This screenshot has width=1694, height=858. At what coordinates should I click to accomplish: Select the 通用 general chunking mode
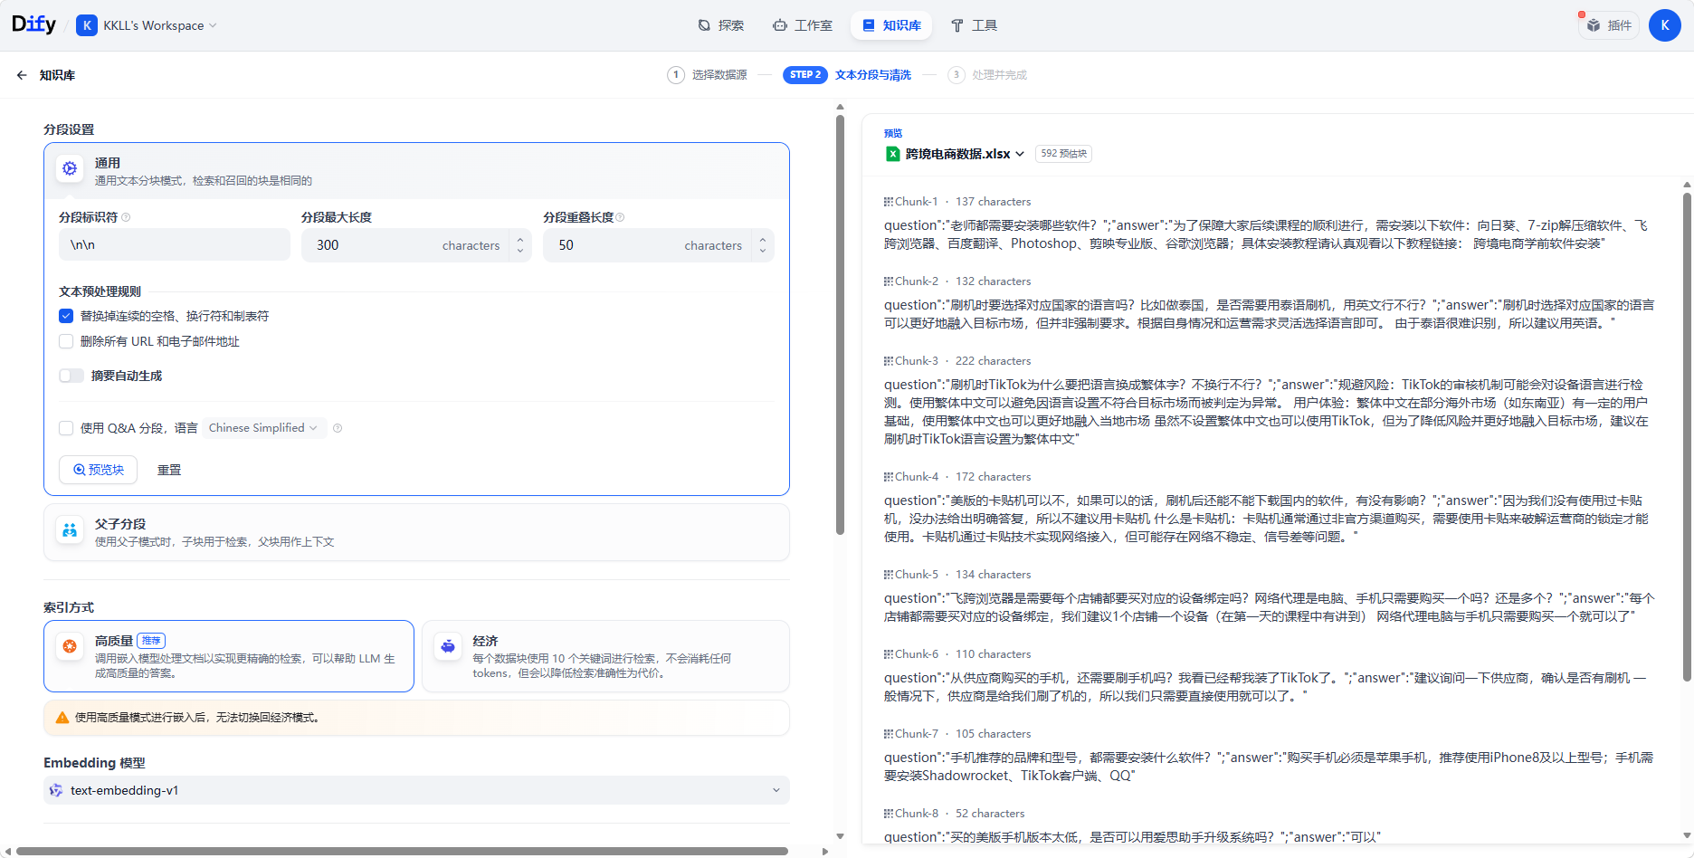pyautogui.click(x=416, y=171)
